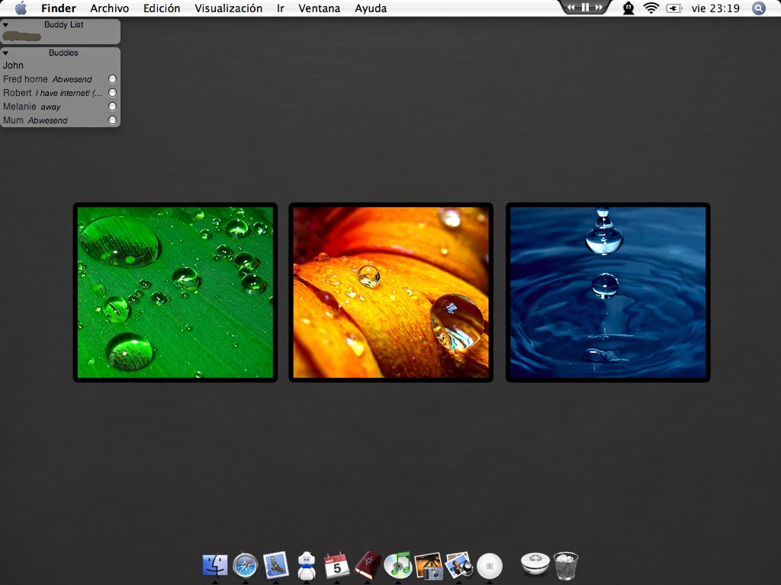Click the orange flower petal picture
The image size is (781, 585).
point(391,292)
